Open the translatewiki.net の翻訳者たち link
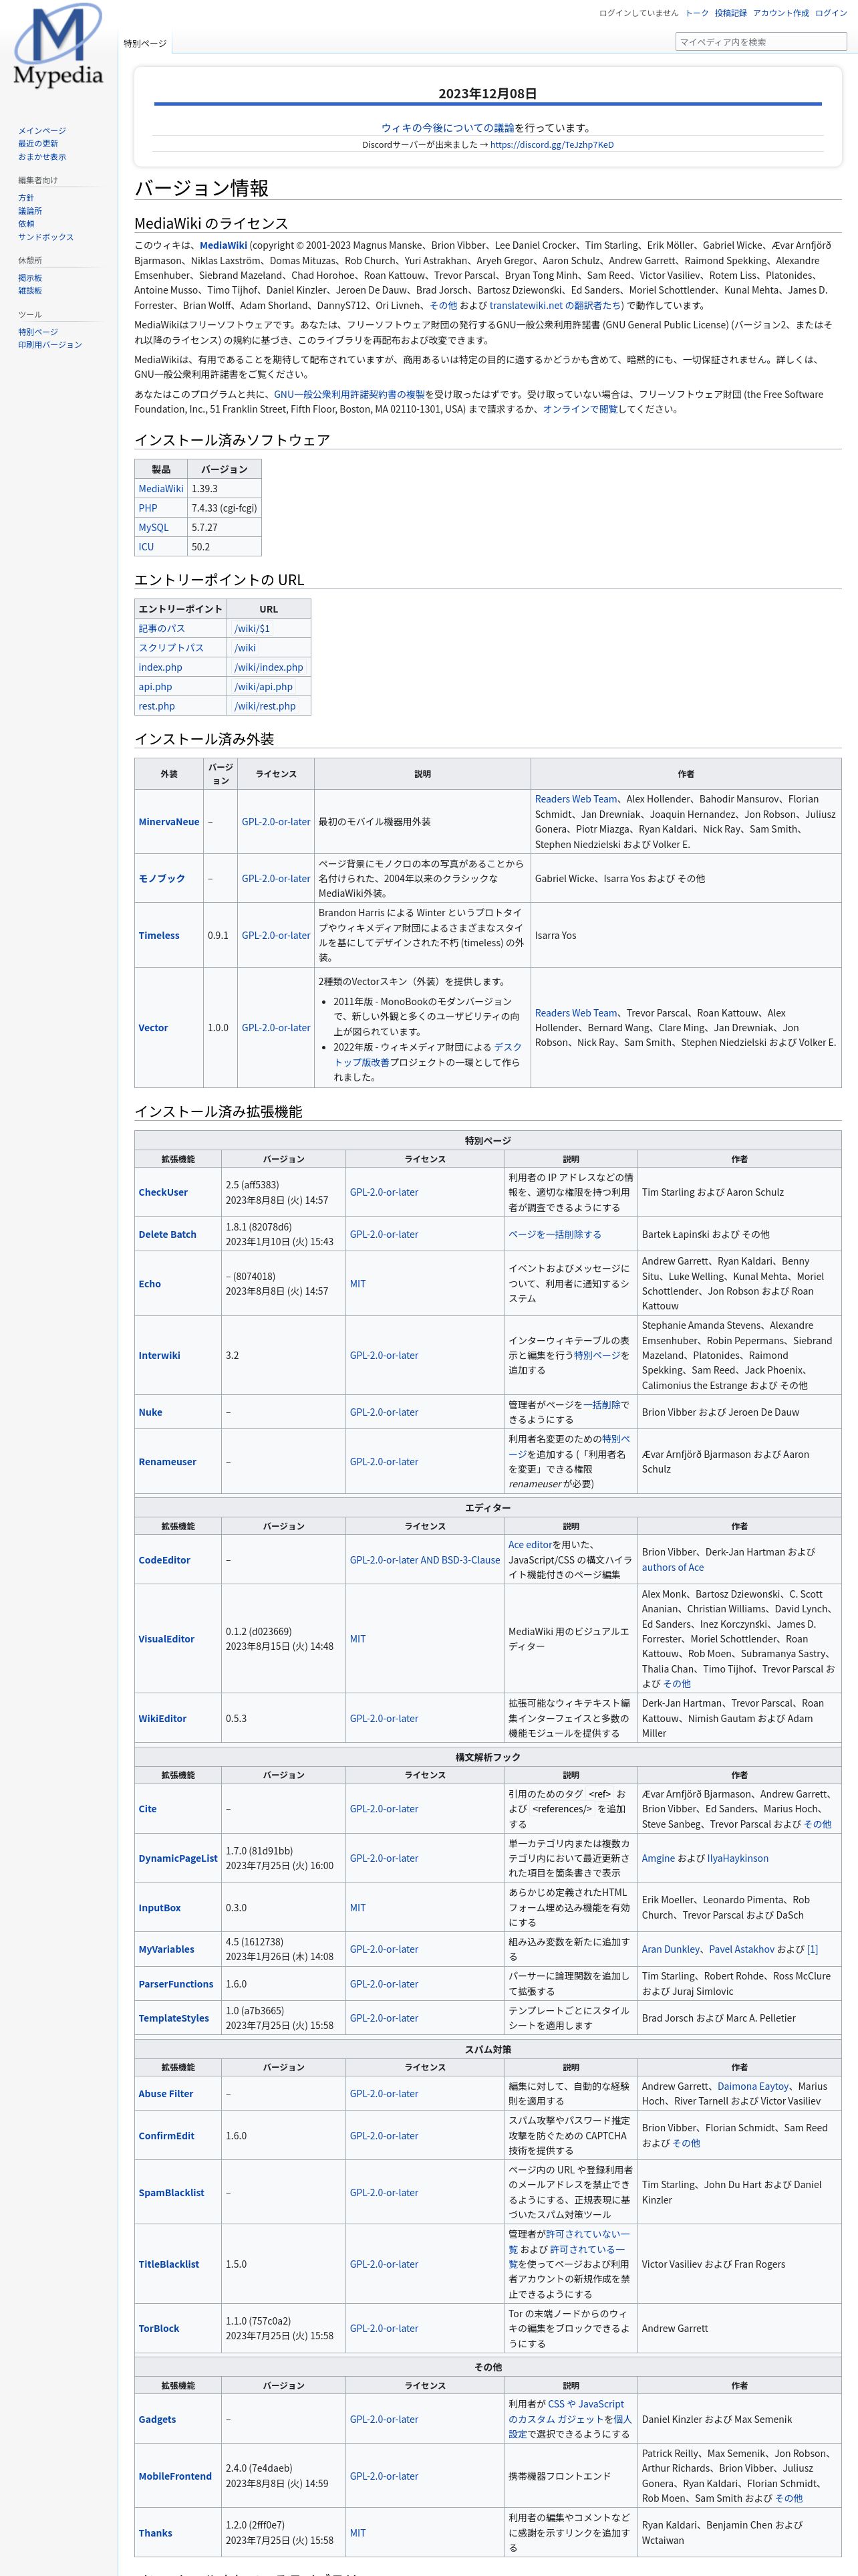The width and height of the screenshot is (858, 2576). point(557,305)
